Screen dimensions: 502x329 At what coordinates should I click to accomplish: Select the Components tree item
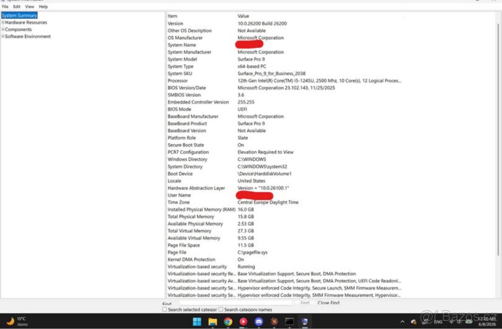tap(18, 30)
